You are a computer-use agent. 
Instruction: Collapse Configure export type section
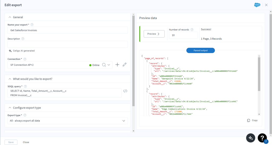pos(10,108)
